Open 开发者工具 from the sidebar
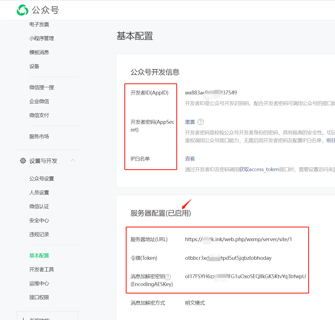 point(42,269)
